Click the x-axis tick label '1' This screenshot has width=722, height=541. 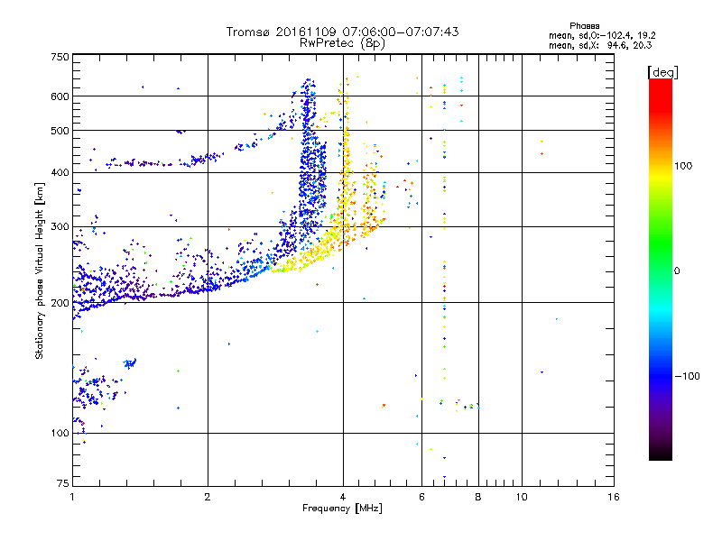coord(72,497)
